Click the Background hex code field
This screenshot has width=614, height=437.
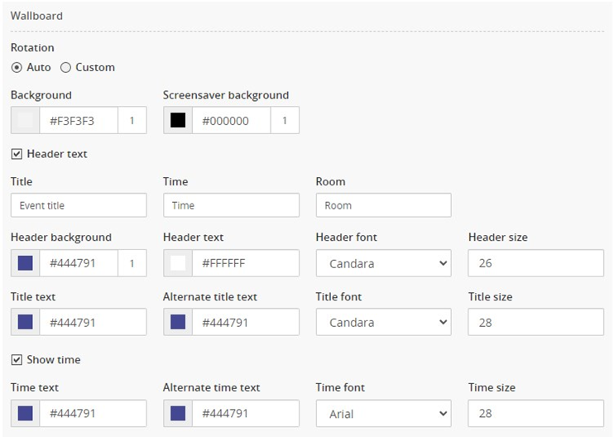(79, 120)
